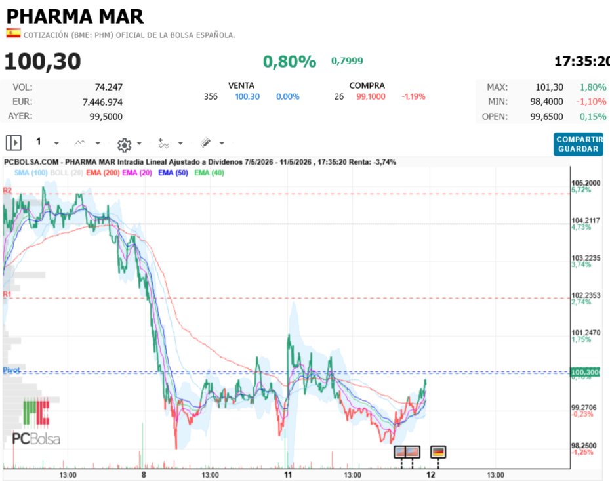Toggle the SMA (100) indicator legend
Screen dimensions: 610x481
31,173
